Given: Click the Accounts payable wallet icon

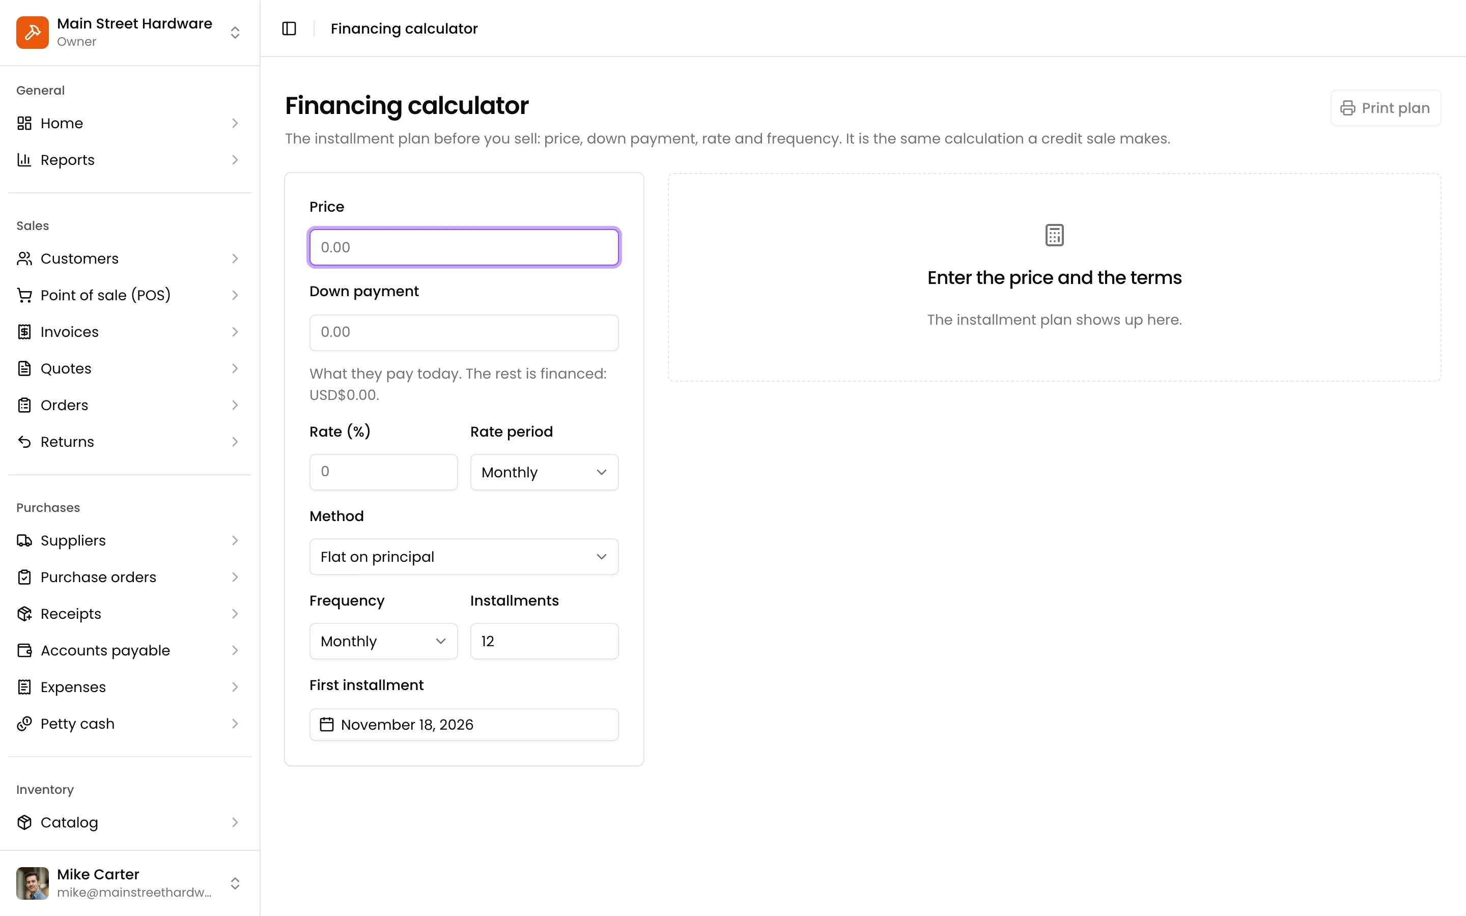Looking at the screenshot, I should point(24,651).
